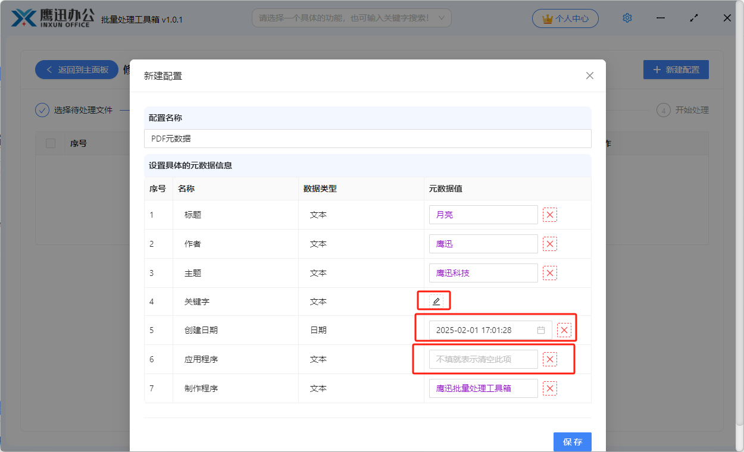Close the 新建配置 dialog with the X
Image resolution: width=744 pixels, height=452 pixels.
click(x=590, y=76)
